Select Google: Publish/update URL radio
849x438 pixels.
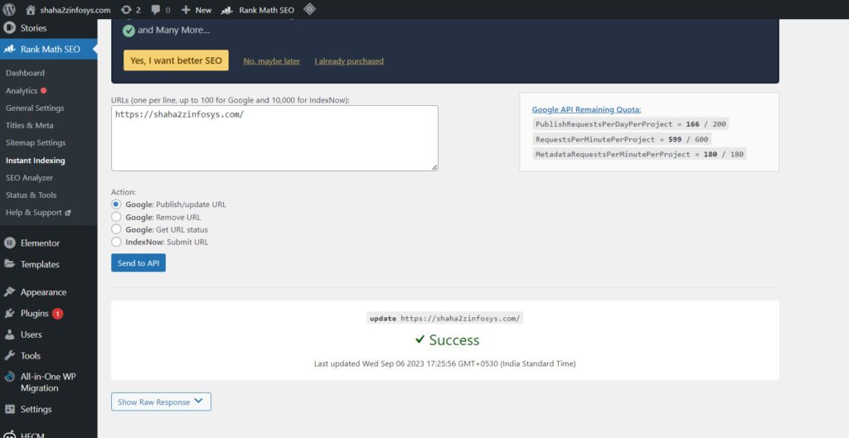pos(116,205)
